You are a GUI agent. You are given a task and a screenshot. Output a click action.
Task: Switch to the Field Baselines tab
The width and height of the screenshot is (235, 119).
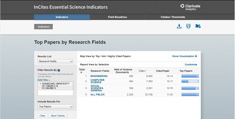[x=117, y=17]
